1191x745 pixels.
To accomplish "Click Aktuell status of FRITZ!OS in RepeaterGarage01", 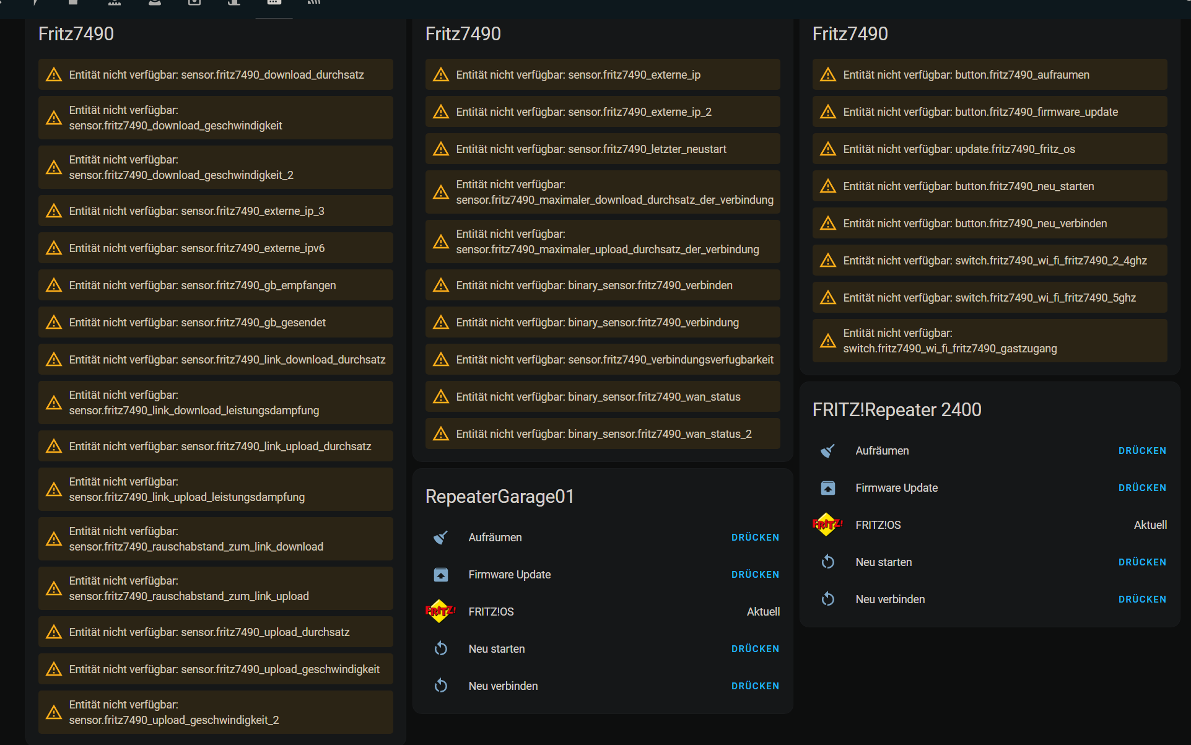I will pos(763,612).
